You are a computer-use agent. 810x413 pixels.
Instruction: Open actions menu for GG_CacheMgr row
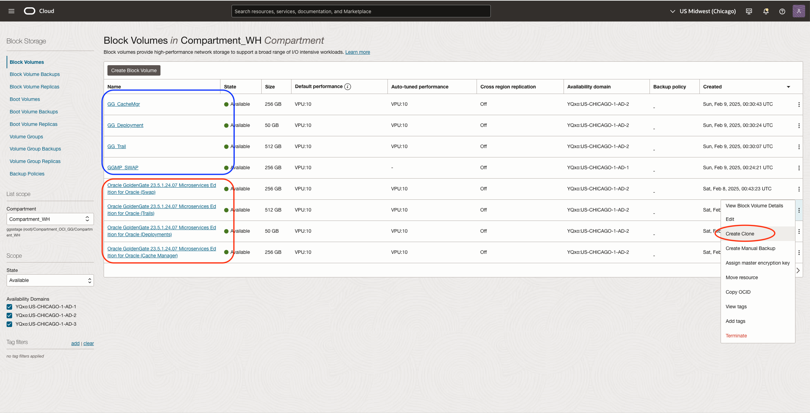pyautogui.click(x=799, y=104)
